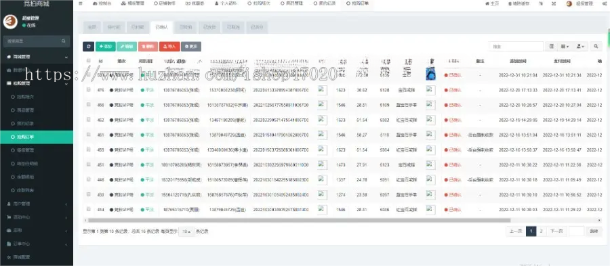Image resolution: width=610 pixels, height=266 pixels.
Task: Click the Home (主页) house icon in header
Action: coord(487,3)
